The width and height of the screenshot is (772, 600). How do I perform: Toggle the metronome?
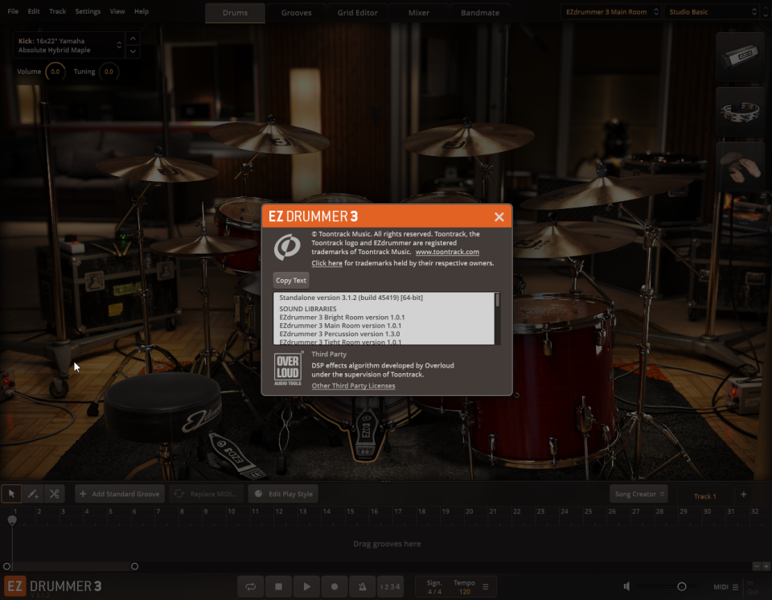click(363, 586)
